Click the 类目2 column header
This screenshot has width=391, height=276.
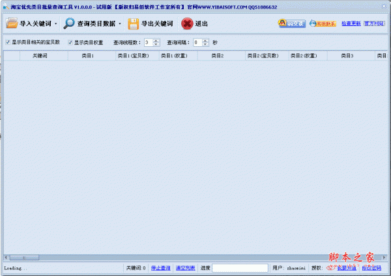(x=222, y=56)
